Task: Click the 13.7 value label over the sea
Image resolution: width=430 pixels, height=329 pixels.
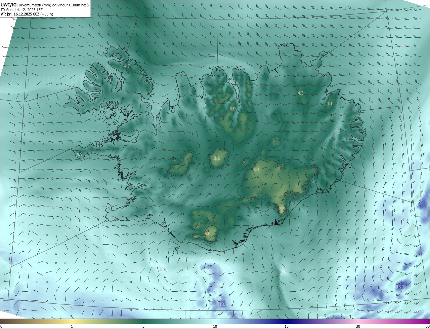Action: point(400,287)
